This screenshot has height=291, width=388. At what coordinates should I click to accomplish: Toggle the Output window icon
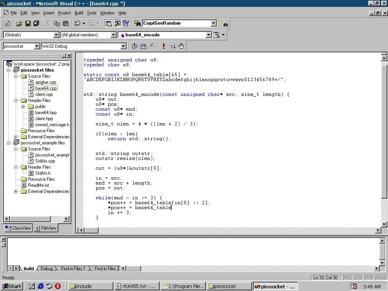(117, 23)
